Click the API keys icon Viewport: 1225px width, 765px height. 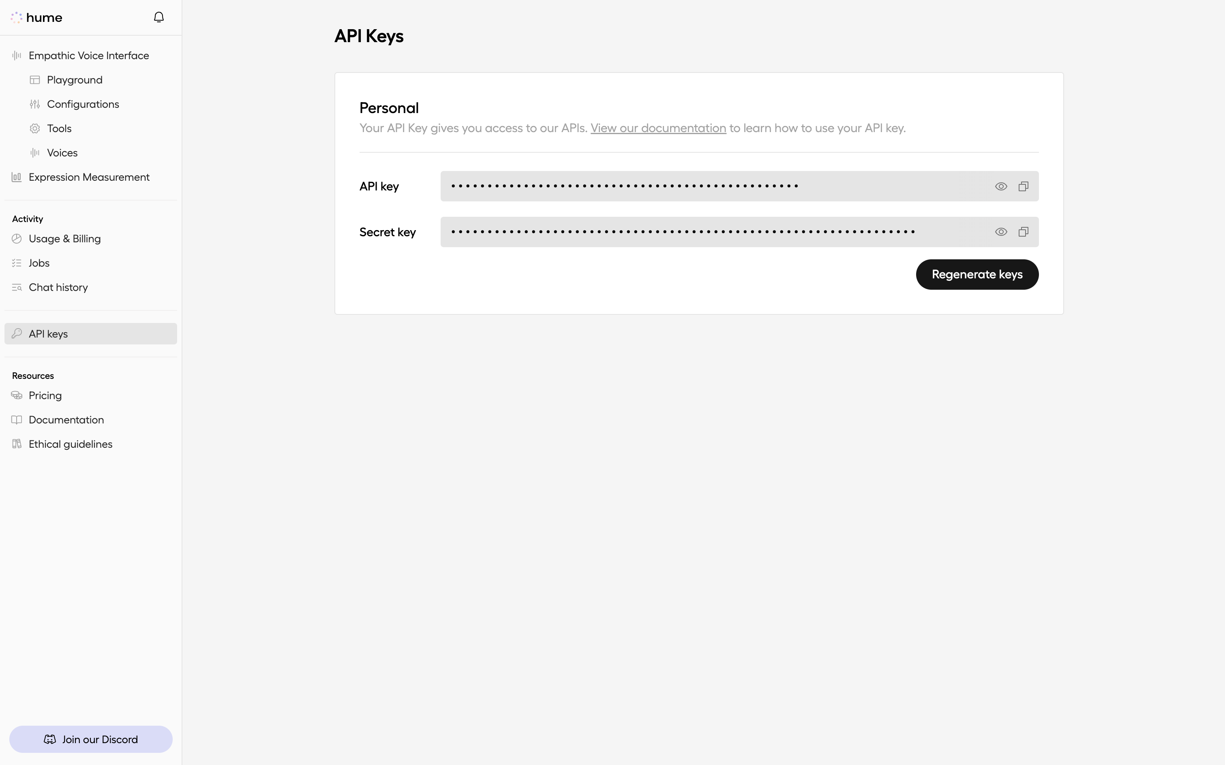click(17, 333)
